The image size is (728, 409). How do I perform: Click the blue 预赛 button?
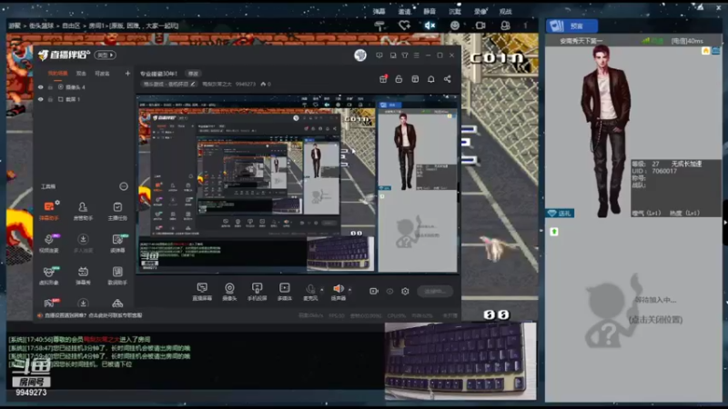571,26
